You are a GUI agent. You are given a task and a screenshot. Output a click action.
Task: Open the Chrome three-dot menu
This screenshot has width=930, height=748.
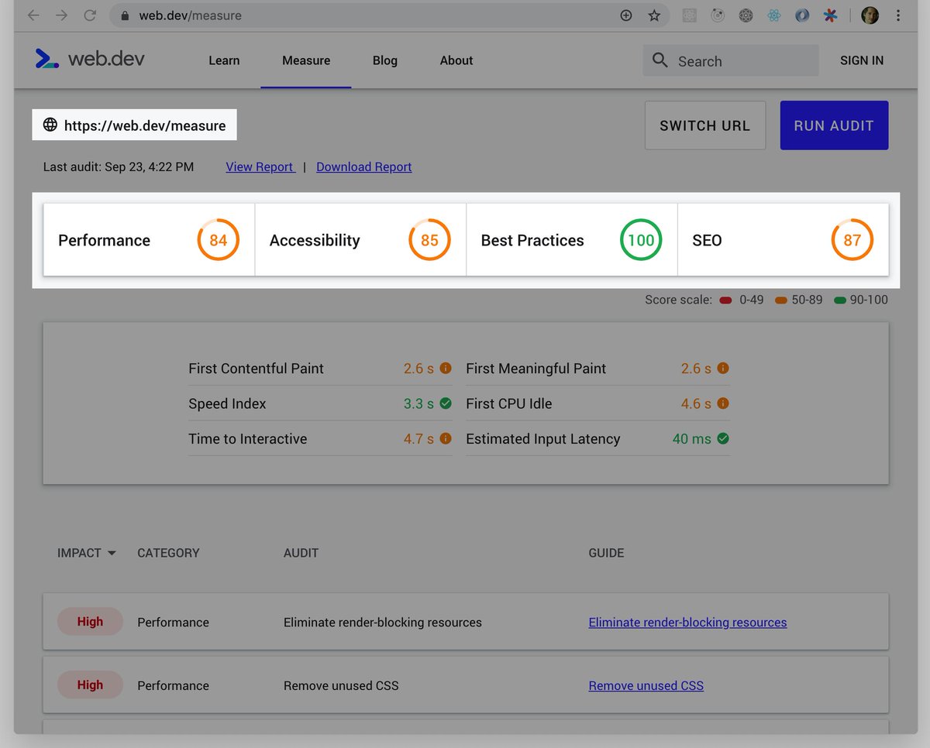point(898,15)
